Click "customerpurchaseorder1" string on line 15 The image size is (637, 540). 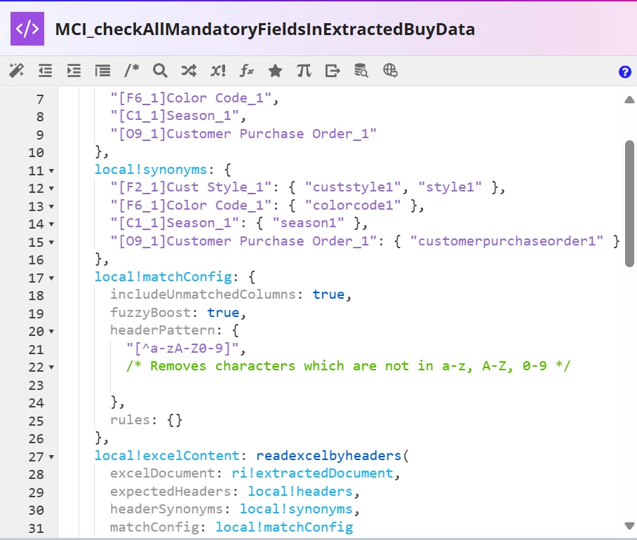[507, 241]
